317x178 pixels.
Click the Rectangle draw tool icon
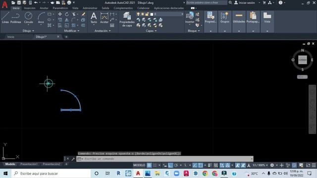click(50, 14)
